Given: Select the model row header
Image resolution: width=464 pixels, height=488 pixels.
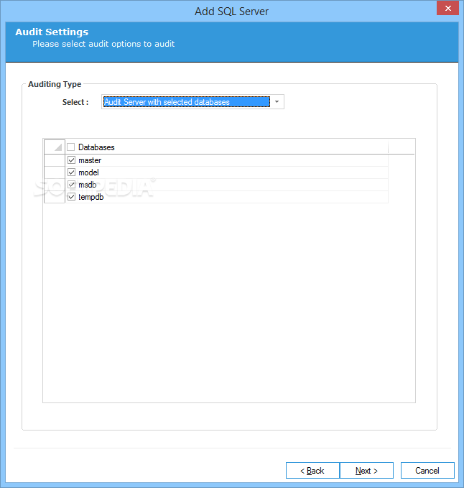Looking at the screenshot, I should (x=55, y=172).
